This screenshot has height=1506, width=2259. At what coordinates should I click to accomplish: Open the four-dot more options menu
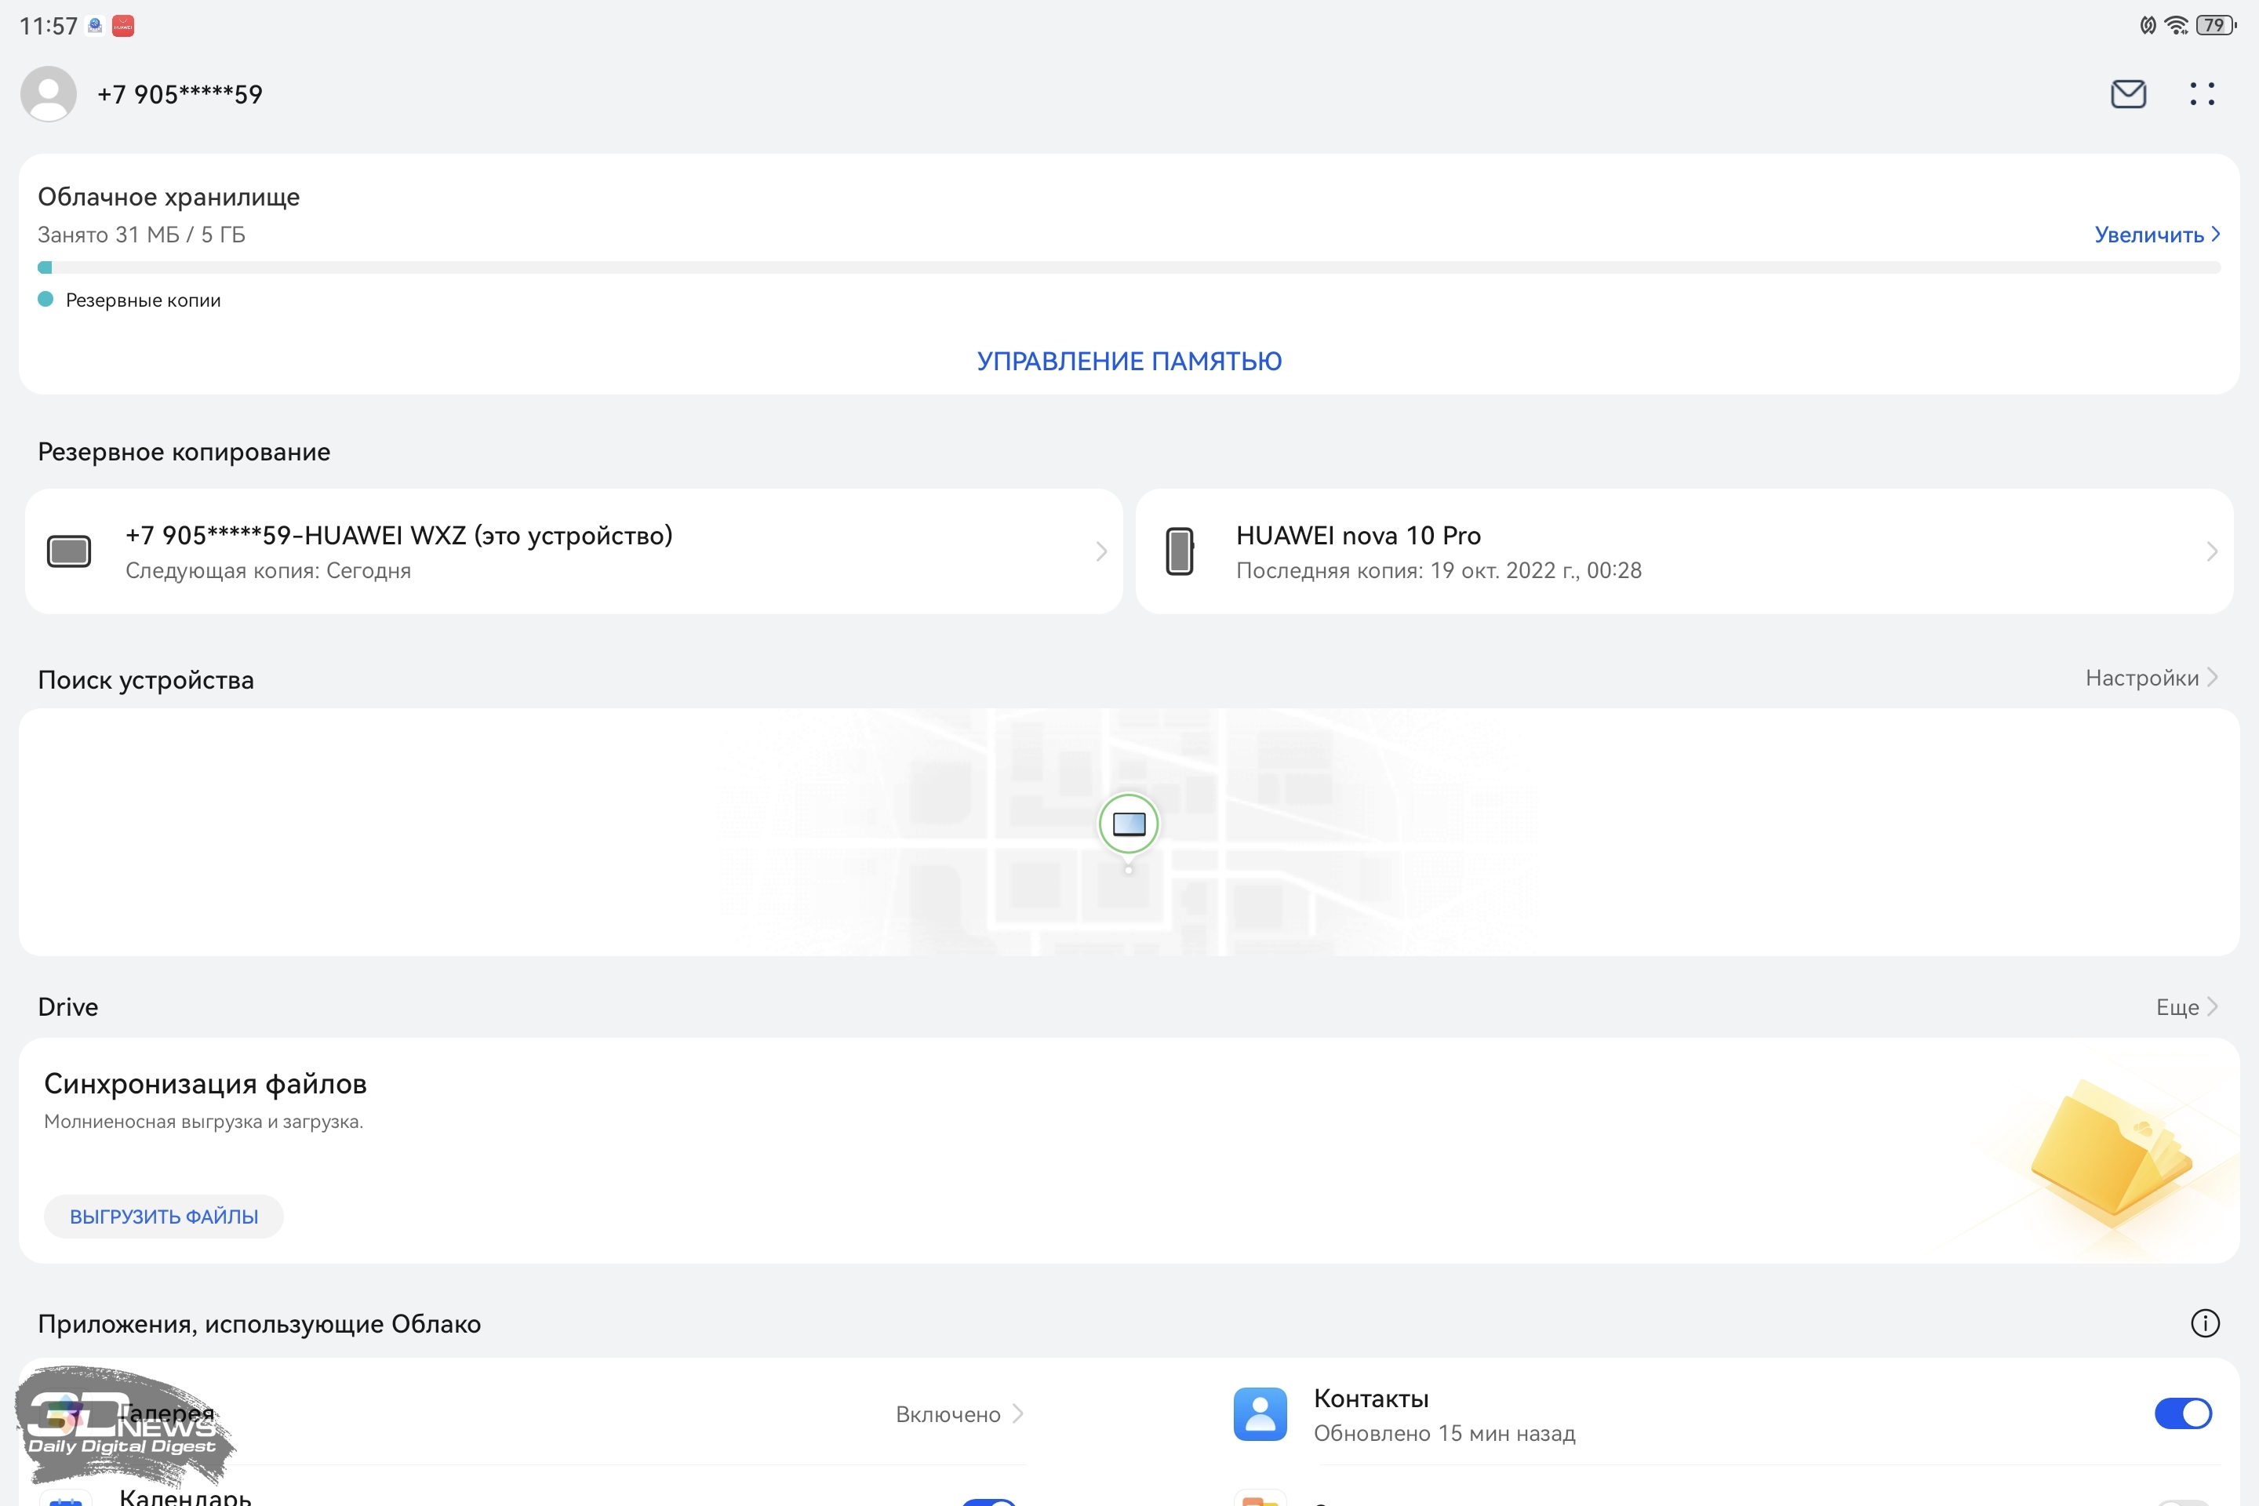pos(2202,94)
